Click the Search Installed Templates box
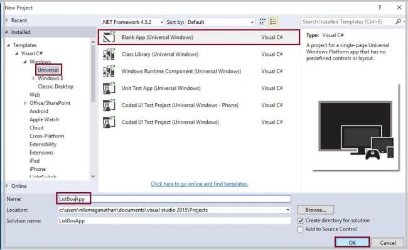408x250 pixels. click(x=348, y=21)
